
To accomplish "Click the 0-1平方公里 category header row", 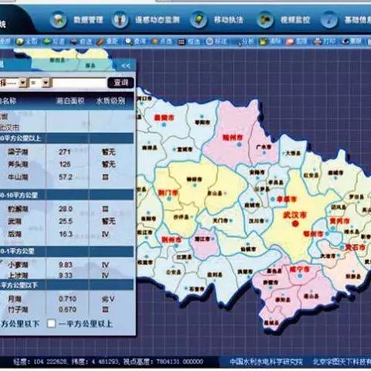I will point(67,251).
